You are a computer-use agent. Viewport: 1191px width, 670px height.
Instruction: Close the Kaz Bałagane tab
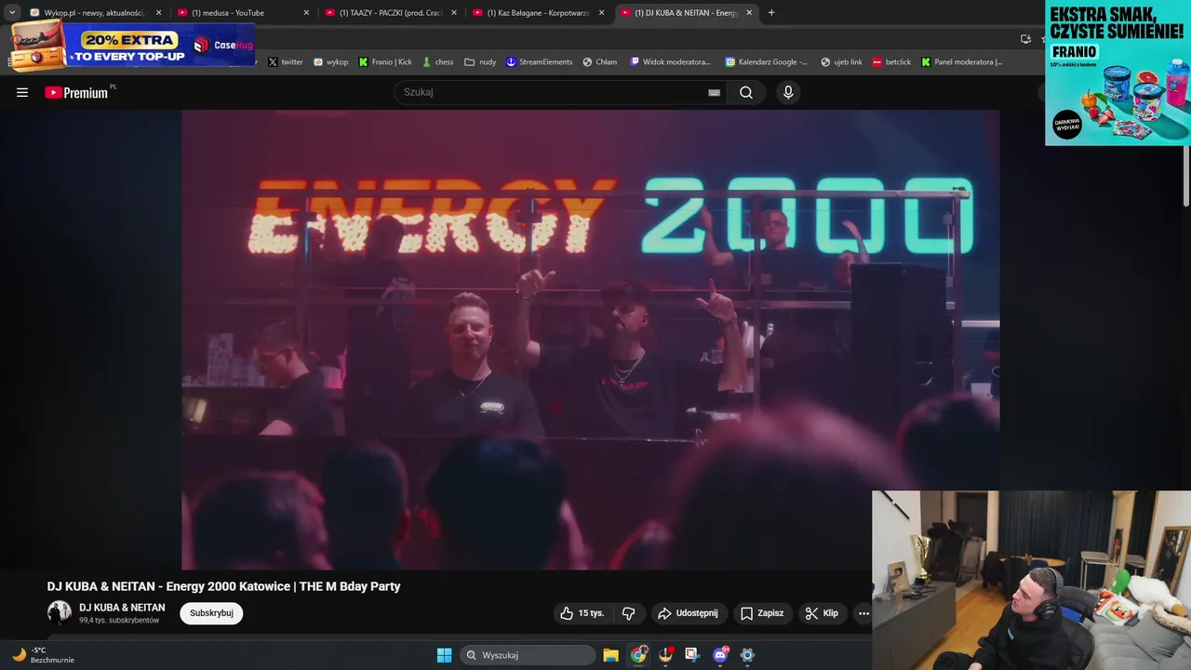[x=602, y=13]
